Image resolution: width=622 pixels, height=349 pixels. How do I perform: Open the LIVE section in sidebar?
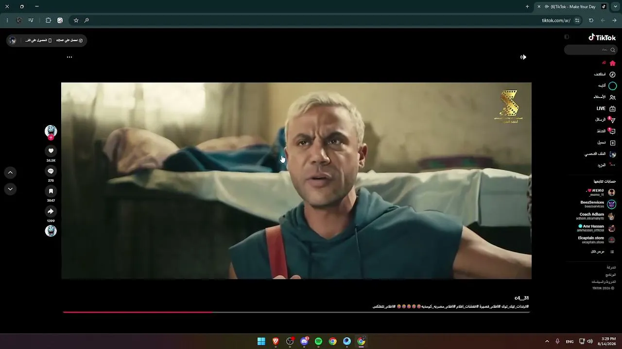[x=606, y=109]
